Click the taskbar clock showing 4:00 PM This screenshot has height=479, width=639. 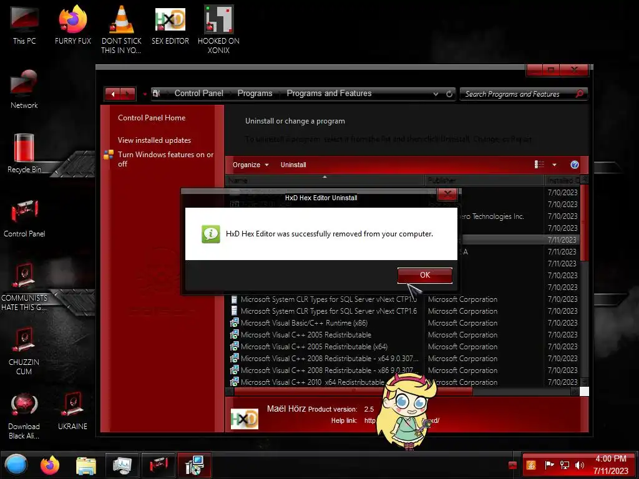click(610, 465)
